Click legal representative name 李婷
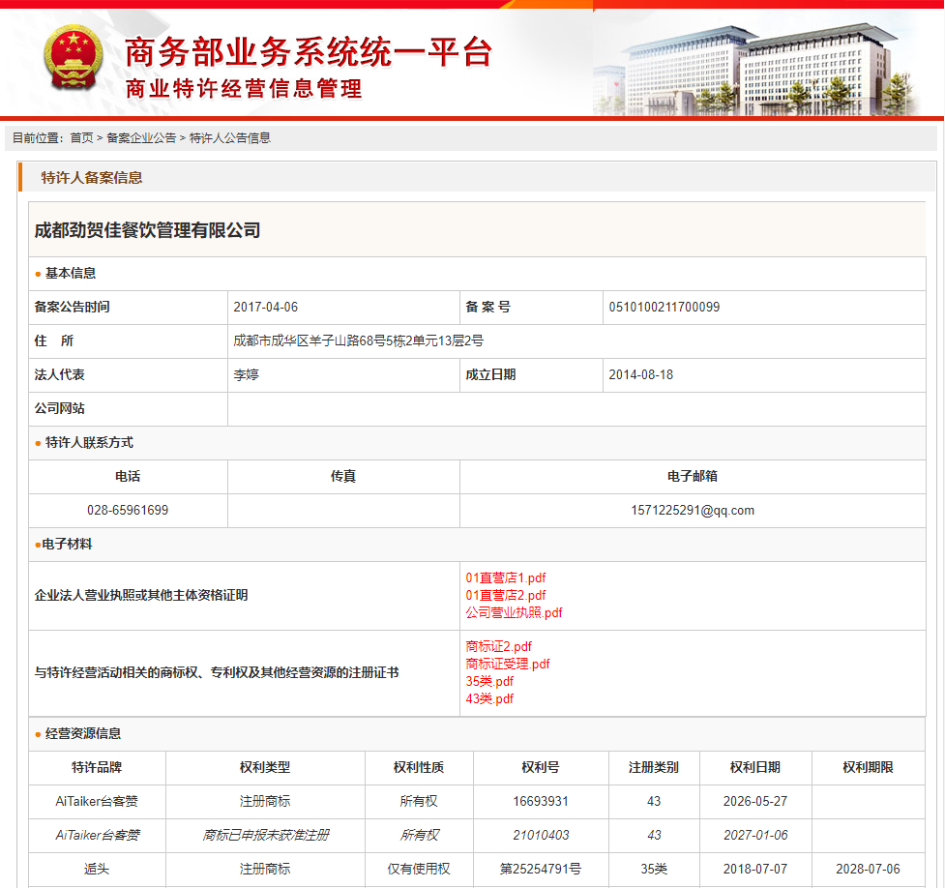The image size is (945, 888). tap(246, 375)
